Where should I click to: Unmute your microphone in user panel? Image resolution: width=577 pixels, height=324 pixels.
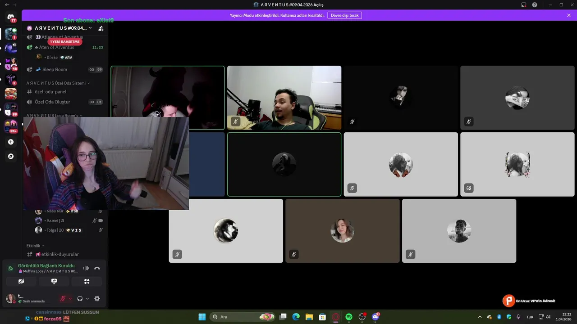coord(63,298)
